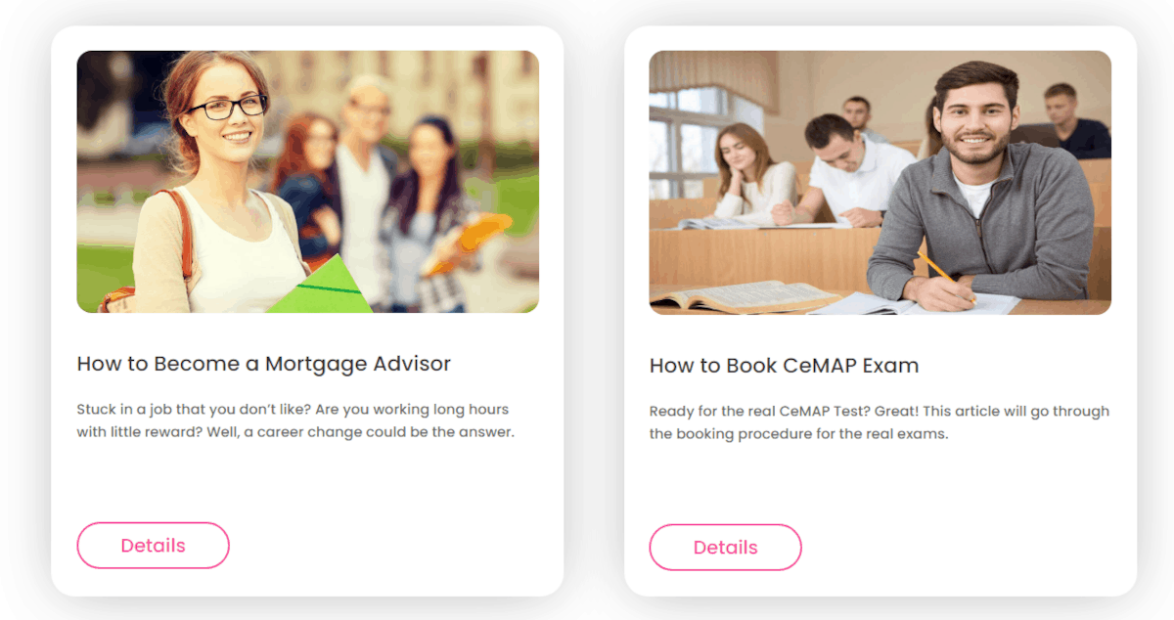Click the orange folder held by the blurred girl
The width and height of the screenshot is (1174, 620).
(x=468, y=242)
